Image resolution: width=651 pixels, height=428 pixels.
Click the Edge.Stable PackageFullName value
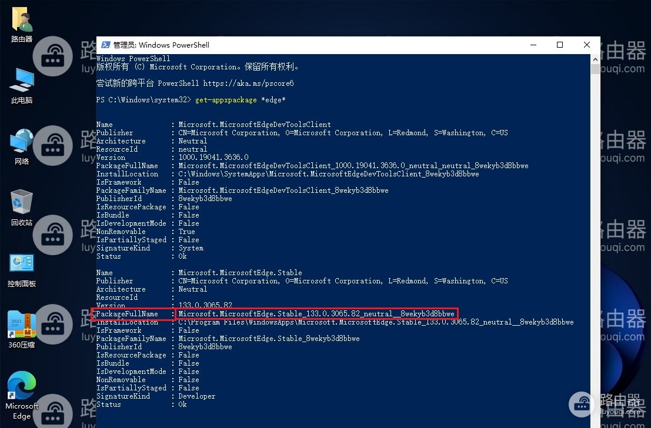[316, 314]
